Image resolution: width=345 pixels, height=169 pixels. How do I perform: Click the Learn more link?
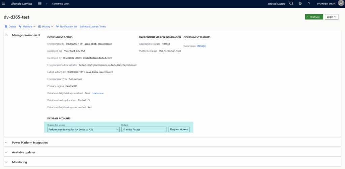(x=98, y=93)
